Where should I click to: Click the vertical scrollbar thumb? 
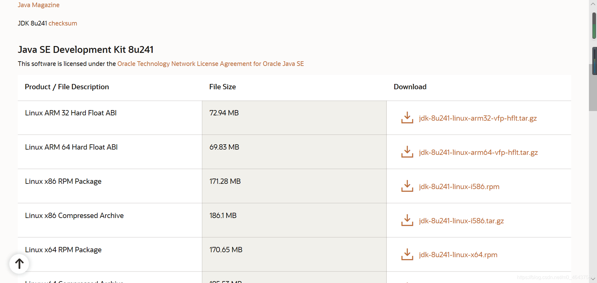tap(593, 87)
